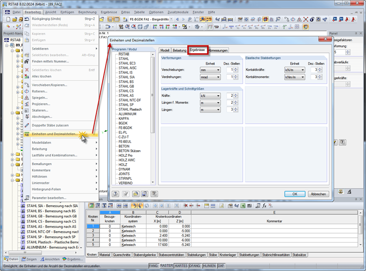Open the Ergebnisse menu in menu bar
Image resolution: width=366 pixels, height=271 pixels.
109,12
